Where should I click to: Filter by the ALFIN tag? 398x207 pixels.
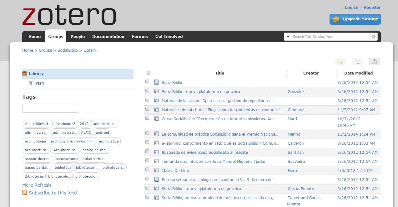(86, 132)
